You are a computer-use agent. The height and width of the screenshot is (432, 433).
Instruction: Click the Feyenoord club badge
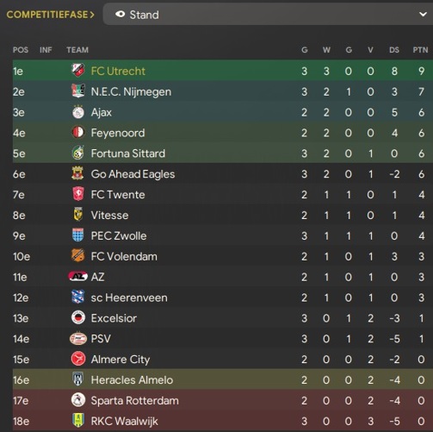77,133
